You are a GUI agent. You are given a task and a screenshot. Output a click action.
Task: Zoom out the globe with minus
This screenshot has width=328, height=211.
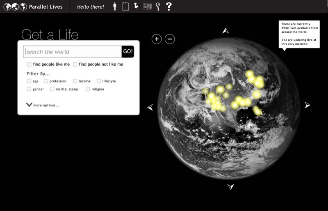pyautogui.click(x=170, y=39)
